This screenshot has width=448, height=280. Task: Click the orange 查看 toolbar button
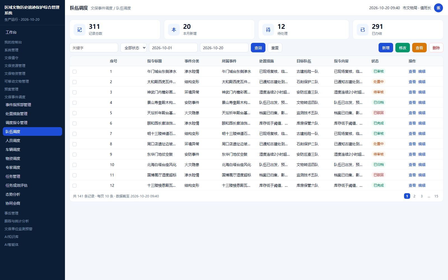[419, 48]
